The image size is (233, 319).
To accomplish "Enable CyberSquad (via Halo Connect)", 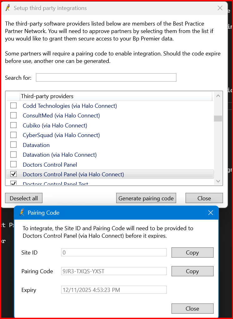I will [x=13, y=135].
